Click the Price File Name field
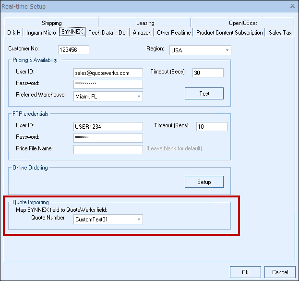 pos(108,149)
